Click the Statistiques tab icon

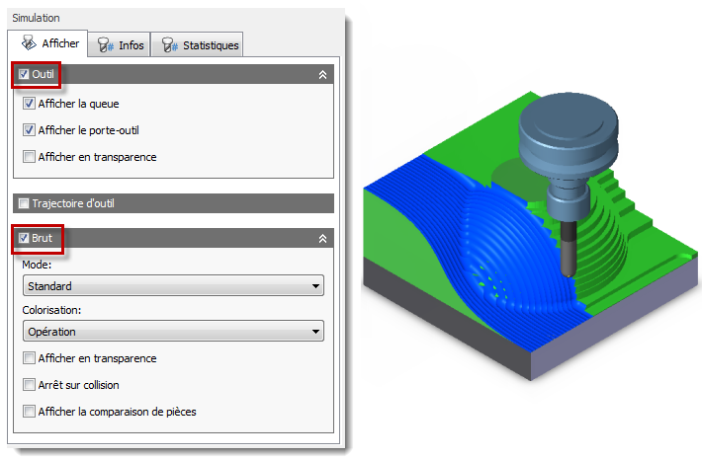pyautogui.click(x=170, y=45)
